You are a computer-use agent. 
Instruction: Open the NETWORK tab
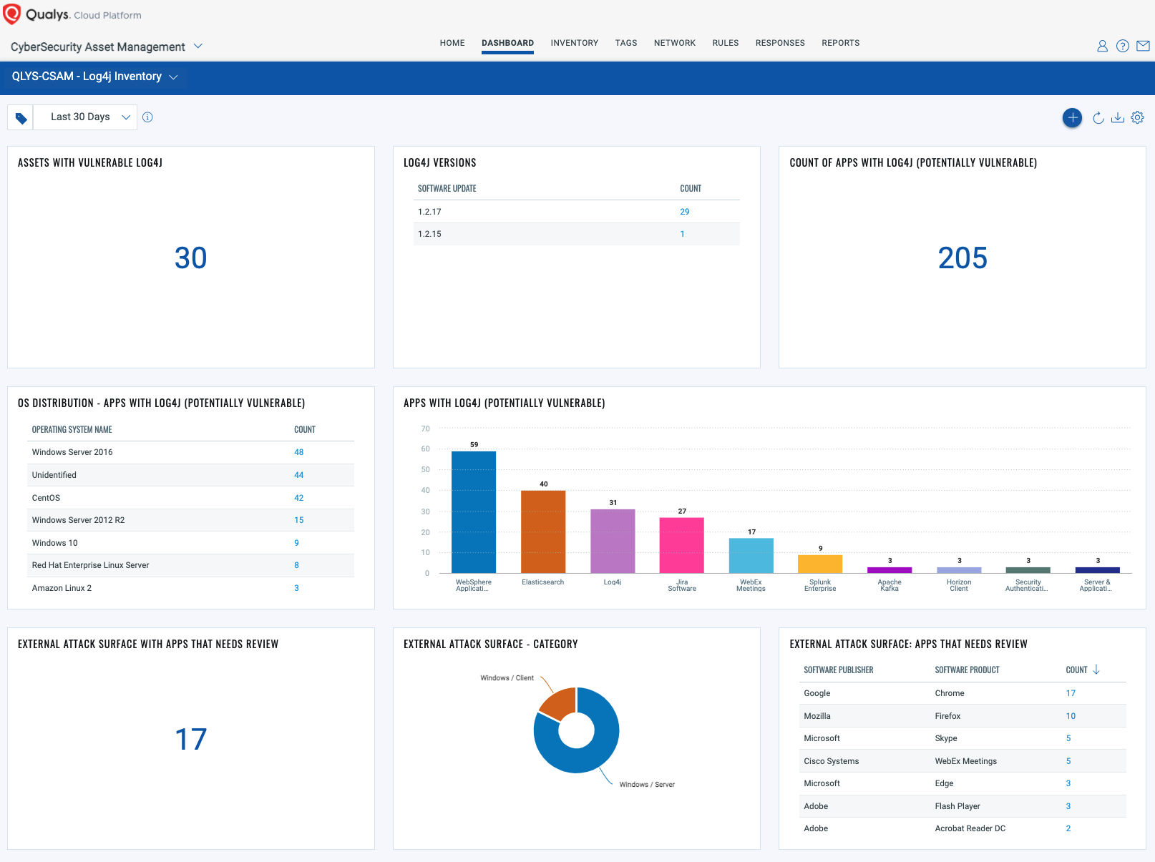click(x=674, y=43)
